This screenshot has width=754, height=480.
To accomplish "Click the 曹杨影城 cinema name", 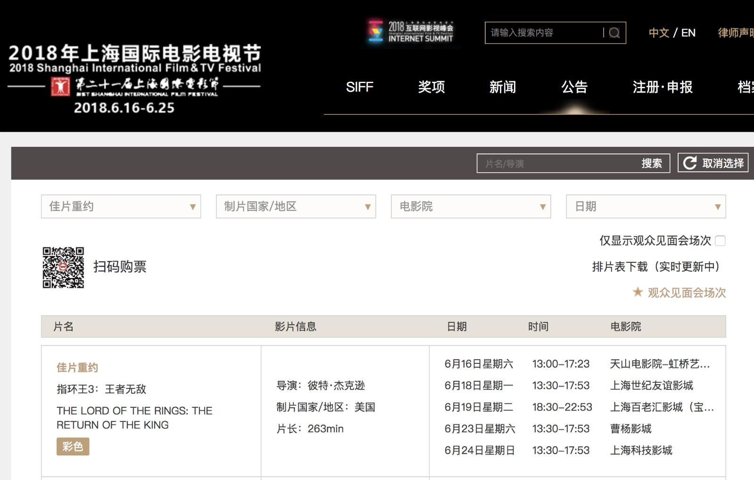I will [x=631, y=429].
